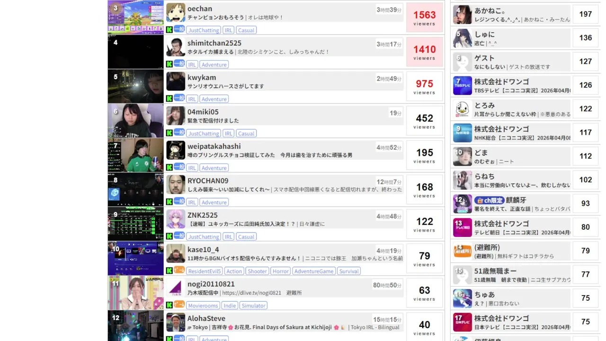Open AlohaSteve's profile avatar
The height and width of the screenshot is (341, 606).
tap(176, 322)
